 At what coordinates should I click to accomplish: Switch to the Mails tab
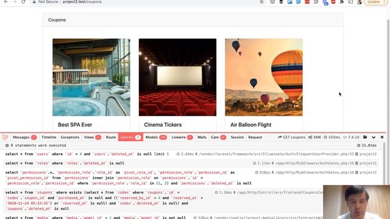coord(202,137)
